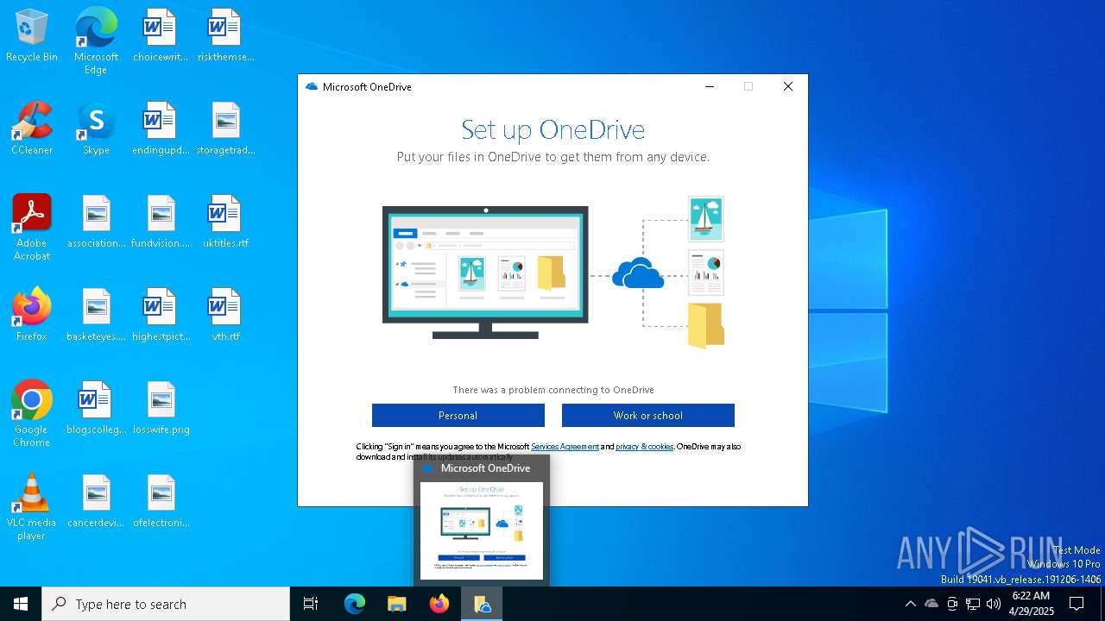Open the Windows Start menu
The height and width of the screenshot is (621, 1105).
pyautogui.click(x=21, y=604)
